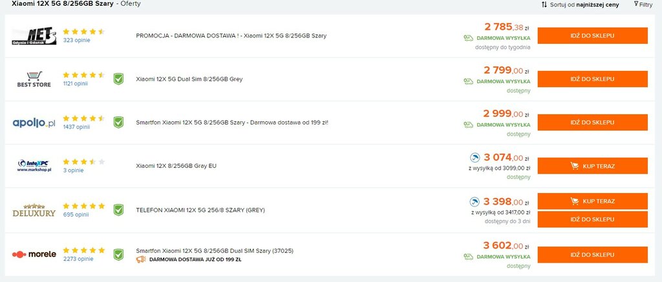Click the Deluxury shop logo
This screenshot has height=282, width=662.
pos(34,210)
